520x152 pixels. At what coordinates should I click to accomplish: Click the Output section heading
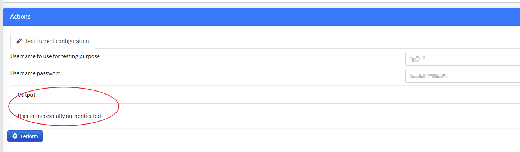point(27,95)
